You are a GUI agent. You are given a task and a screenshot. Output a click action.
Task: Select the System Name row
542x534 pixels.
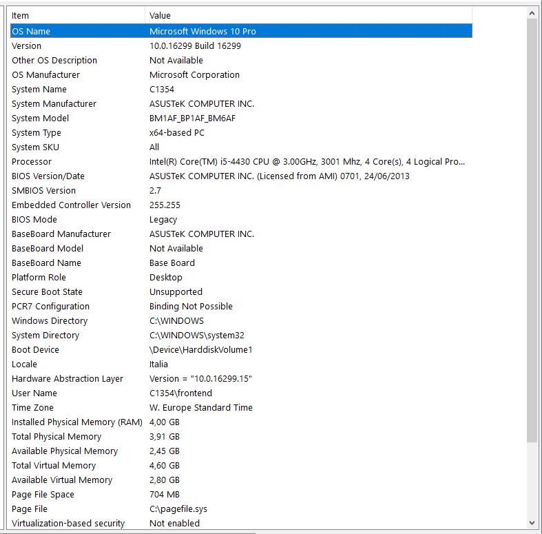point(241,90)
